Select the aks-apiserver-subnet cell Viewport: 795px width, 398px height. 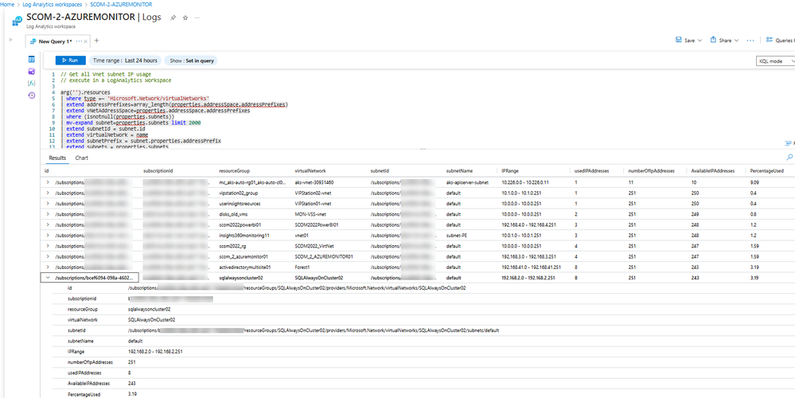(x=467, y=182)
